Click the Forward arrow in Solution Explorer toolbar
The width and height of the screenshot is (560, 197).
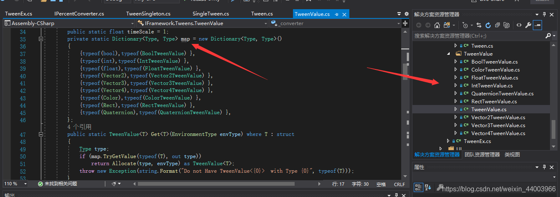click(428, 25)
